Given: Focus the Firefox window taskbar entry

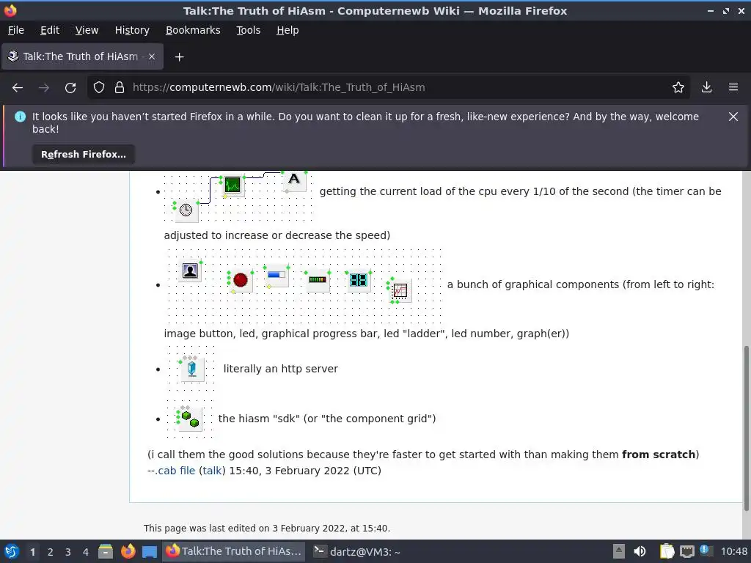Looking at the screenshot, I should [235, 551].
